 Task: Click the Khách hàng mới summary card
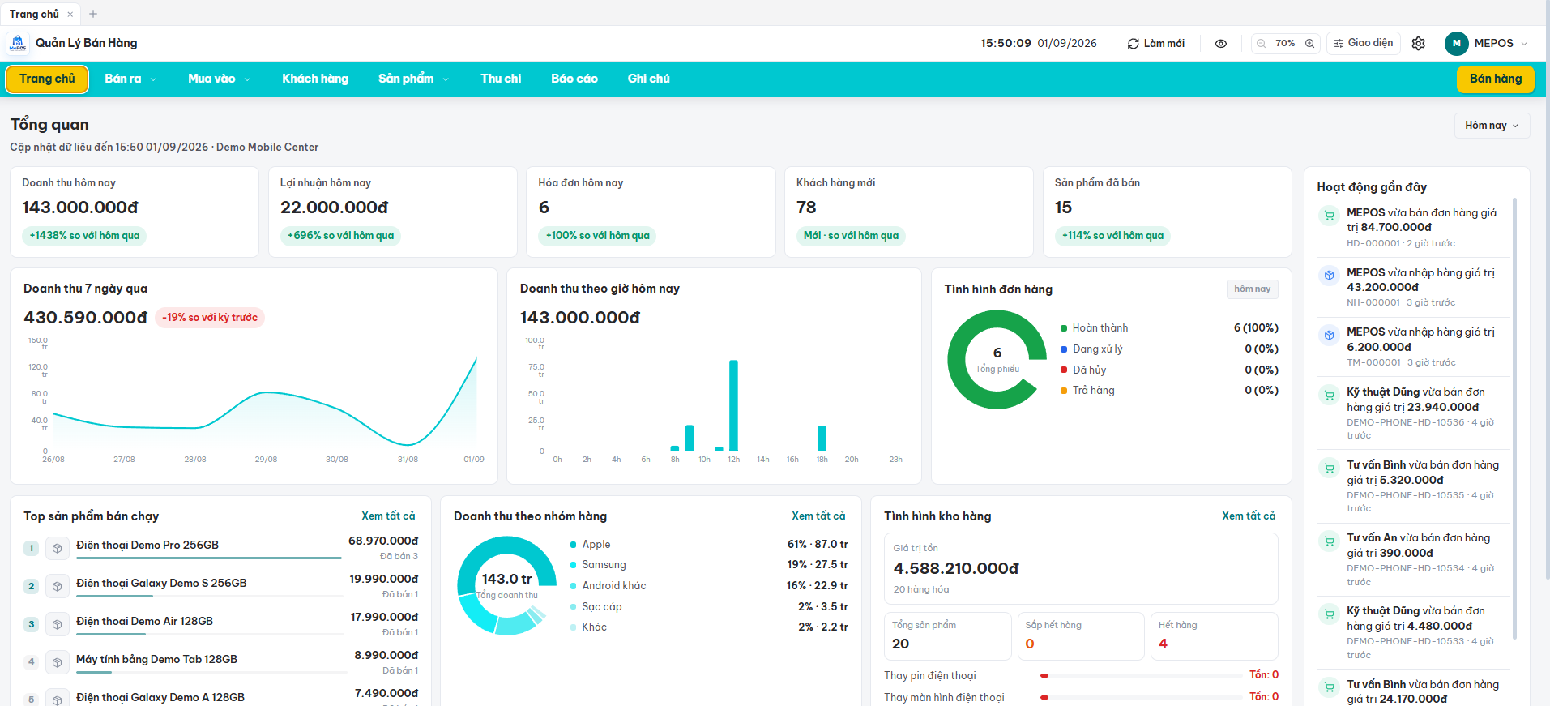point(909,212)
